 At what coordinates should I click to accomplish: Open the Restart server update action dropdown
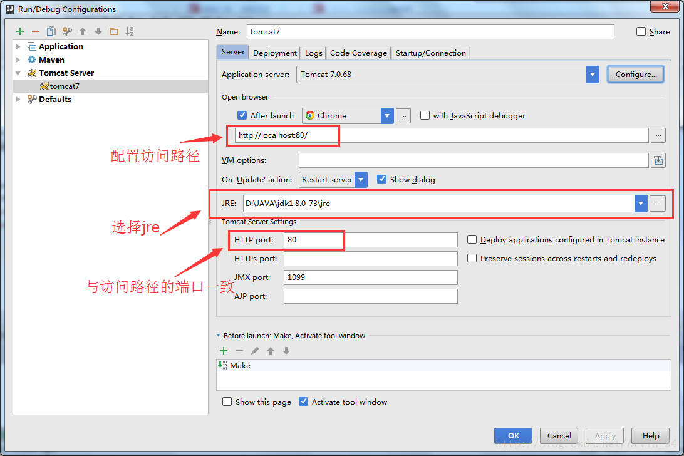click(361, 179)
